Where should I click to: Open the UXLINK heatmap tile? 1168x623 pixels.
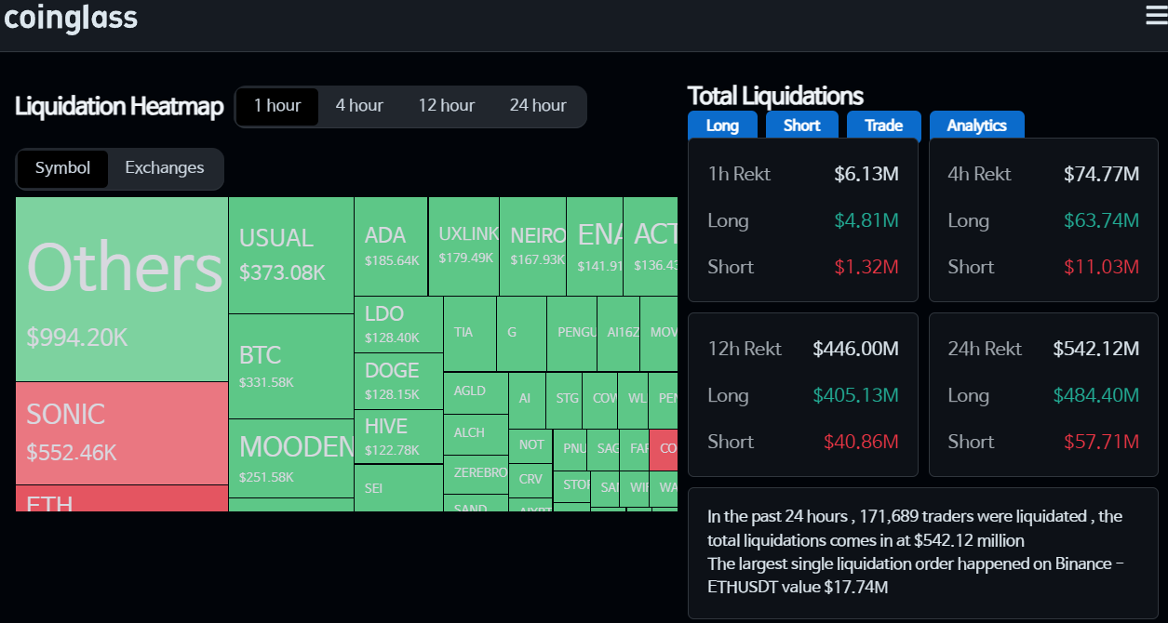click(x=463, y=246)
